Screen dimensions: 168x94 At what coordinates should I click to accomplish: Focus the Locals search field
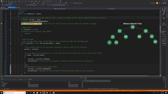(x=10, y=79)
